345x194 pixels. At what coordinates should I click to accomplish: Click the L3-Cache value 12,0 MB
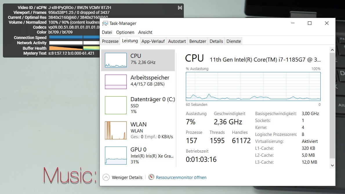point(309,162)
